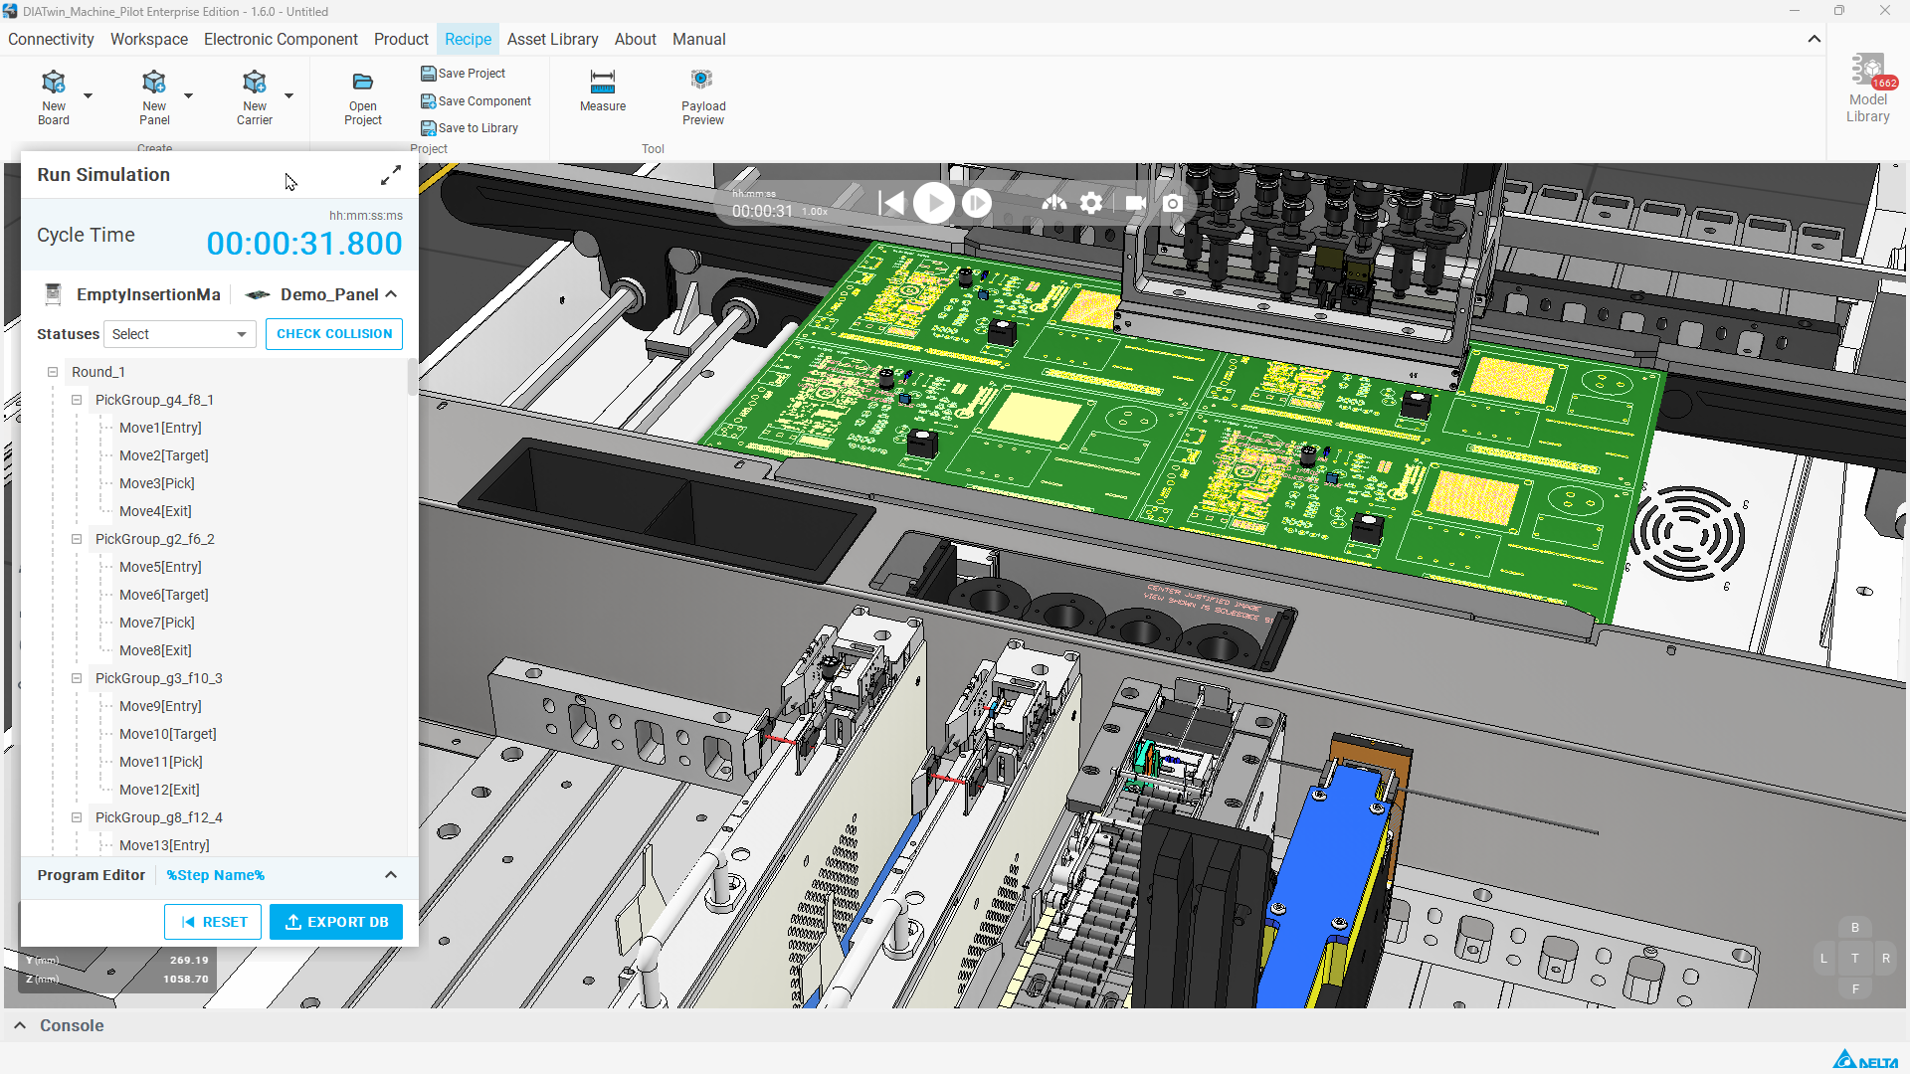Open the Electronic Component menu
This screenshot has width=1910, height=1074.
point(281,40)
